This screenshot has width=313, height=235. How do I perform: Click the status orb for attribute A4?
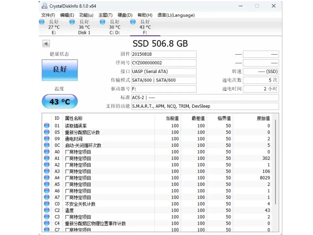click(47, 177)
